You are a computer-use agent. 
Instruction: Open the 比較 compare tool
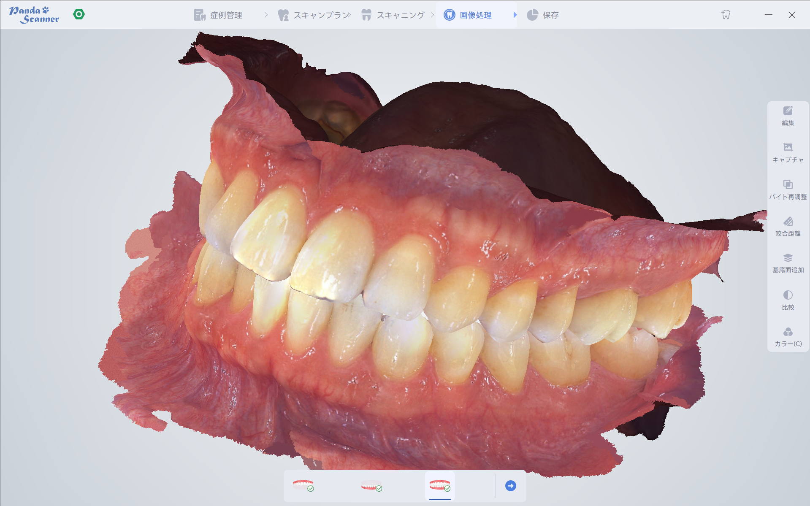(x=788, y=300)
